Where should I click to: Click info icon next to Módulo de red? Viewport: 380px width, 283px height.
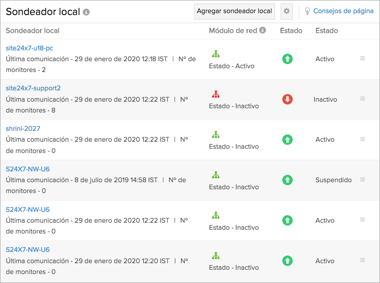click(263, 30)
